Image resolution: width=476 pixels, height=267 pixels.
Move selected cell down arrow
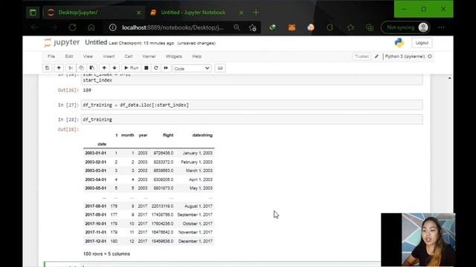click(x=115, y=68)
